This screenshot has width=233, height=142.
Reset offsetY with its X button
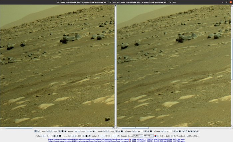tap(180, 131)
